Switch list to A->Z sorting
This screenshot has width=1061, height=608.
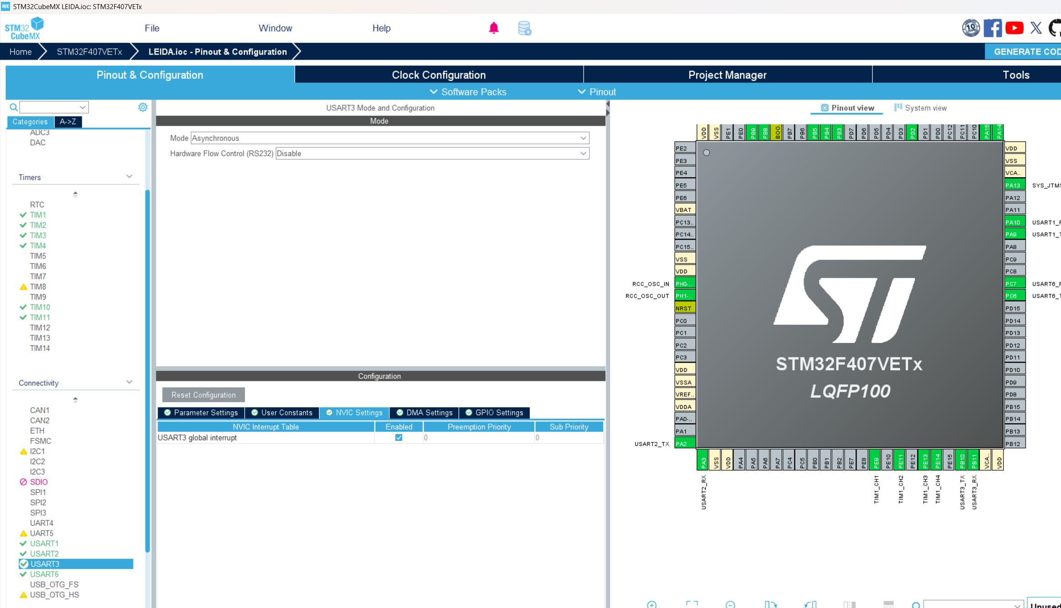[x=68, y=122]
